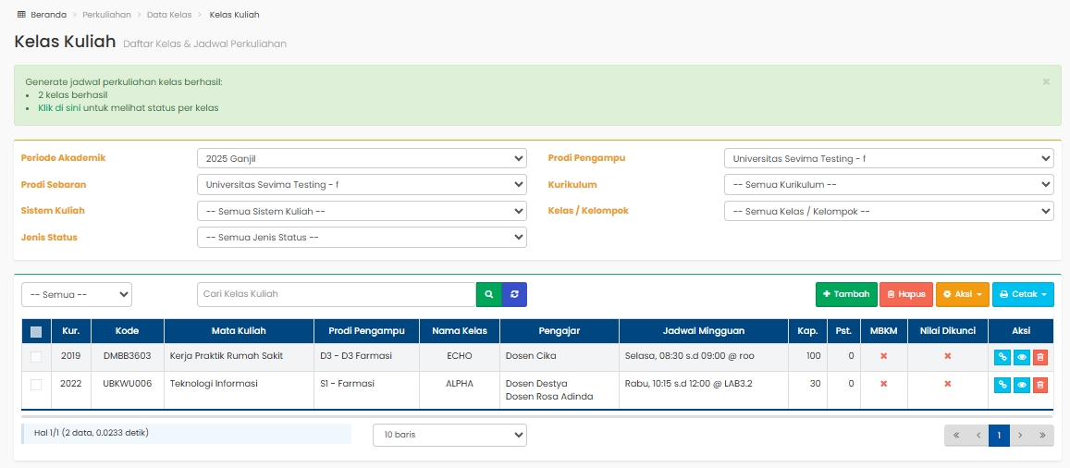Click the 'Klik di sini' link

(x=59, y=108)
